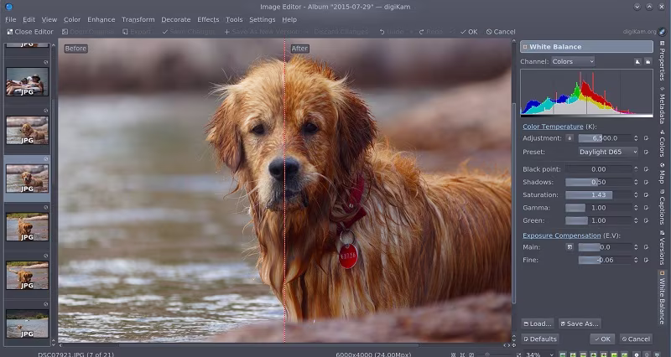Screen dimensions: 671x357
Task: Apply white balance with panel OK button
Action: pyautogui.click(x=602, y=339)
